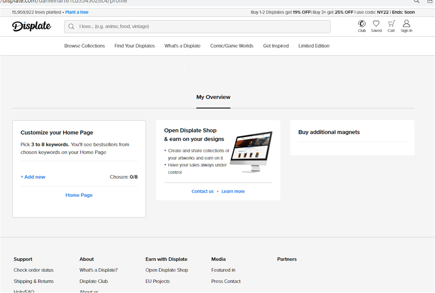Image resolution: width=435 pixels, height=293 pixels.
Task: Click 'Buy additional magnets' heading
Action: click(x=329, y=132)
